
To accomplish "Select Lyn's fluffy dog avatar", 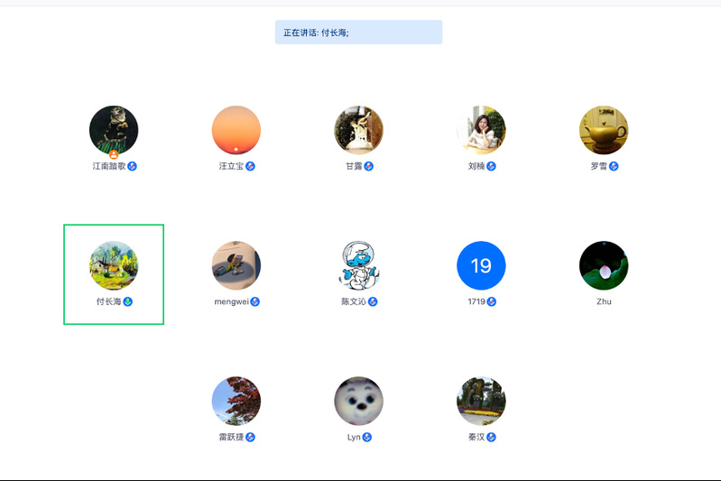I will pos(358,401).
